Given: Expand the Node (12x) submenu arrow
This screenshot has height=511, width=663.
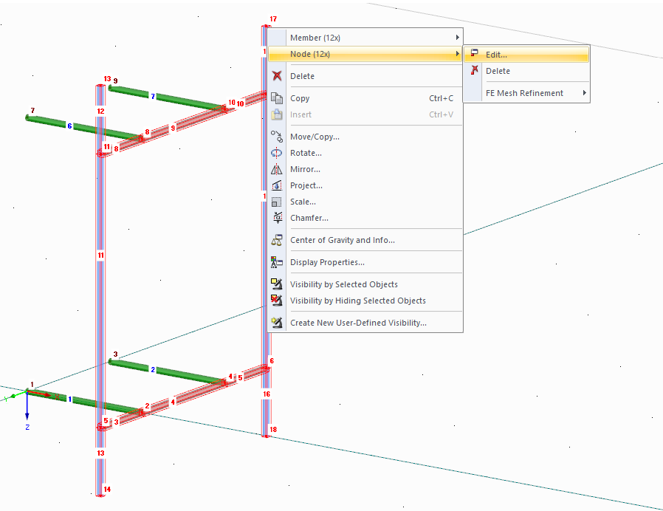Looking at the screenshot, I should [x=457, y=53].
